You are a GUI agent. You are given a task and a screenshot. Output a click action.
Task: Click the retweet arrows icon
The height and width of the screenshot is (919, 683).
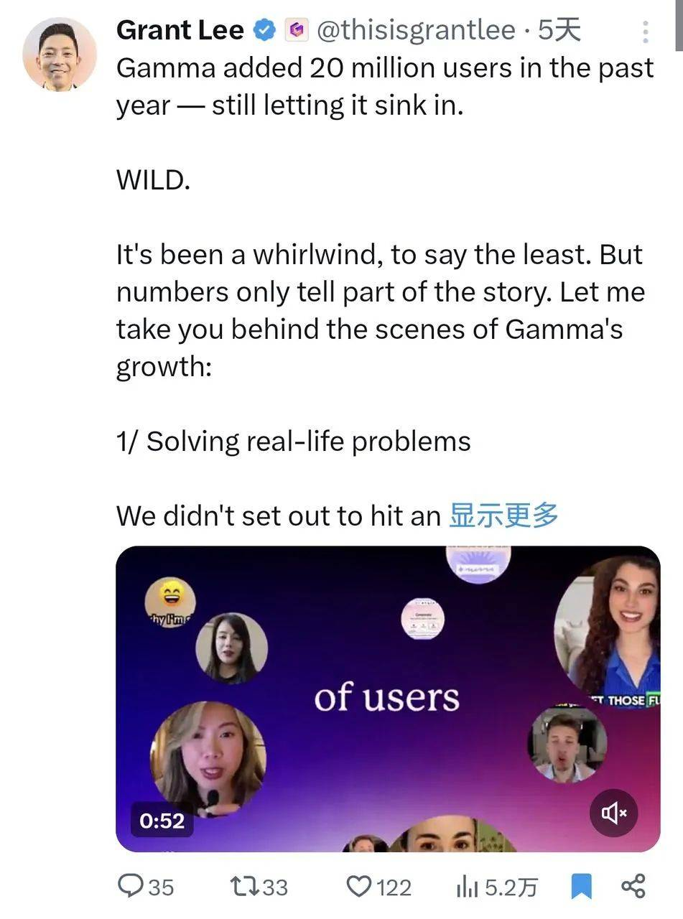(244, 887)
